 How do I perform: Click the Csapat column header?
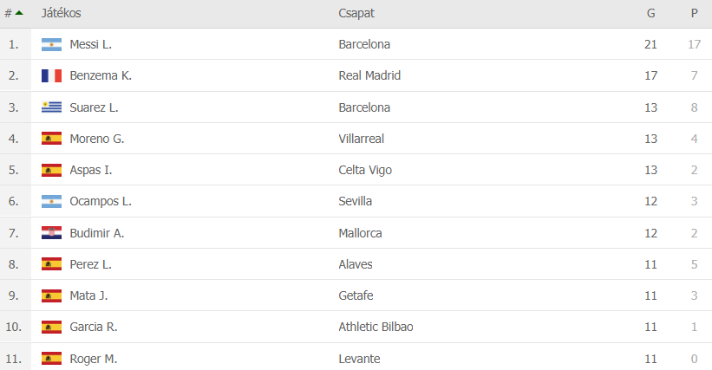coord(356,13)
